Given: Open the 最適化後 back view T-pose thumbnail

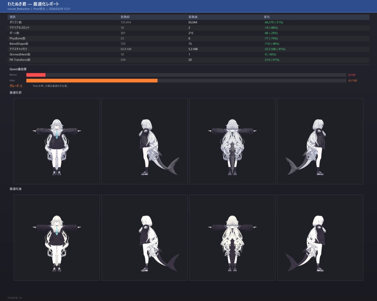Looking at the screenshot, I should [232, 238].
